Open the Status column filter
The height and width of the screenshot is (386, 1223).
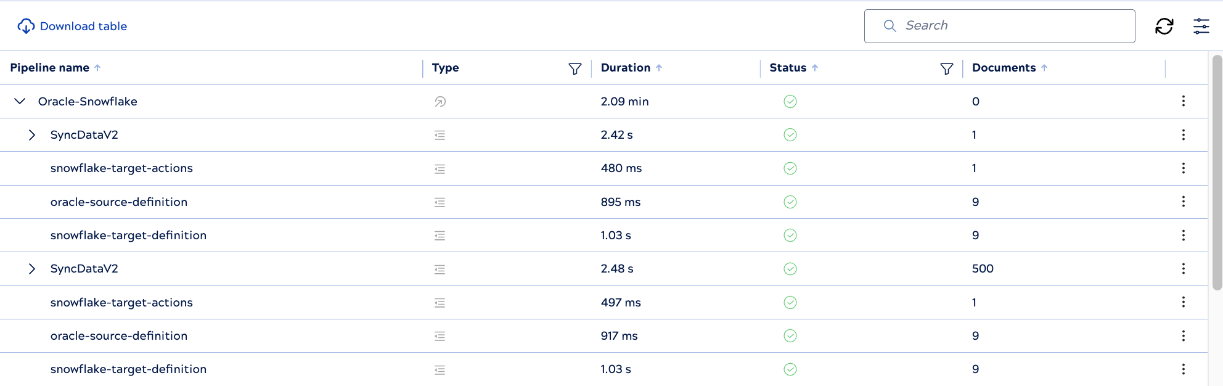[946, 68]
